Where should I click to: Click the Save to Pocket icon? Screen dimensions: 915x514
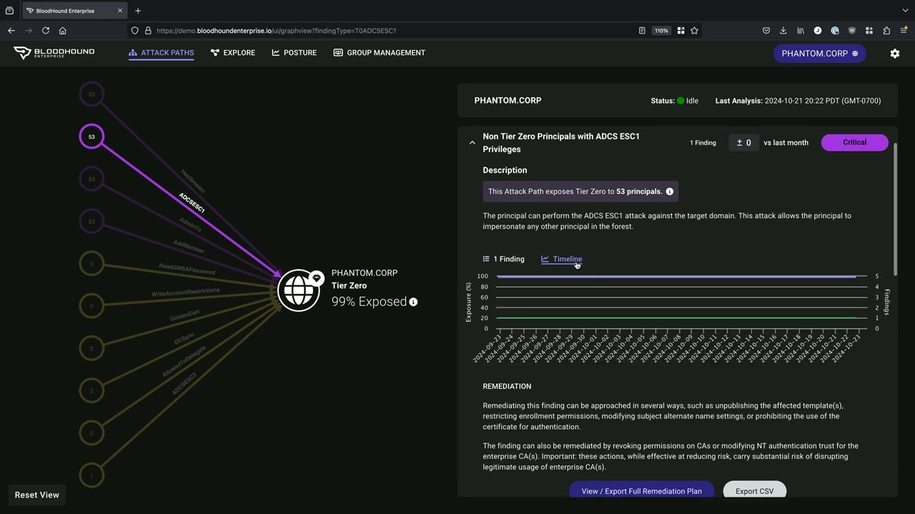click(x=766, y=31)
